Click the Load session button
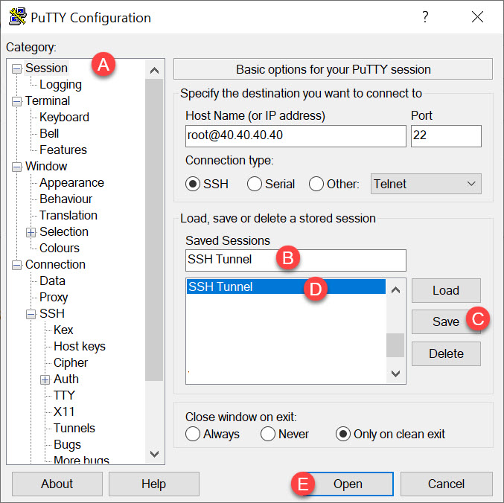This screenshot has height=503, width=504. click(446, 290)
